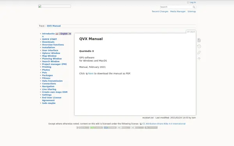
Task: Open Create osm maps OSM in sidebar
Action: tap(55, 92)
